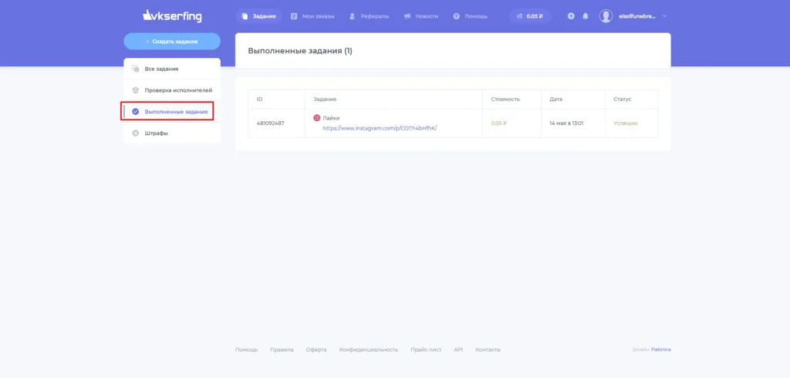Screen dimensions: 790x378
Task: Open the footer Правила link
Action: [x=282, y=349]
